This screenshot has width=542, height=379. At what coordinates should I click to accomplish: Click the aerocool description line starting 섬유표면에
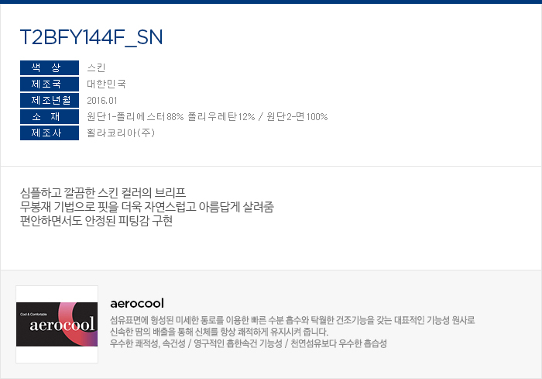coord(293,320)
